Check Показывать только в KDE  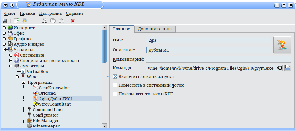coord(115,94)
